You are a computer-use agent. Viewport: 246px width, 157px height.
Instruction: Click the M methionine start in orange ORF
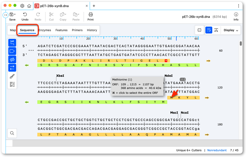point(171,98)
